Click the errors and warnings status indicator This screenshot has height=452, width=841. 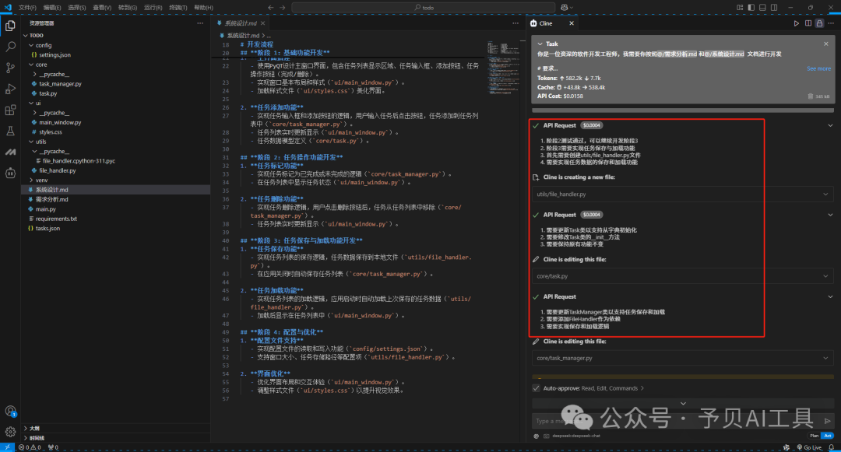[x=30, y=447]
